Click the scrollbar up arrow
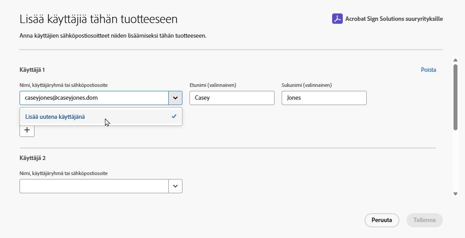 click(x=455, y=60)
